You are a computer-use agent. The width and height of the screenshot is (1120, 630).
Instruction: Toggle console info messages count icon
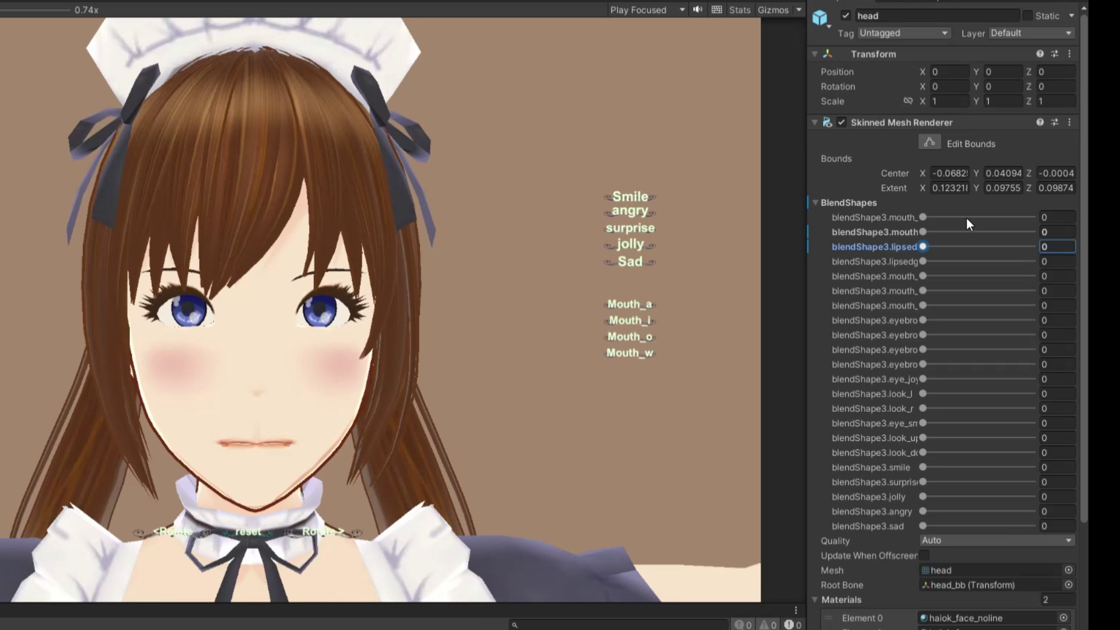click(x=743, y=625)
